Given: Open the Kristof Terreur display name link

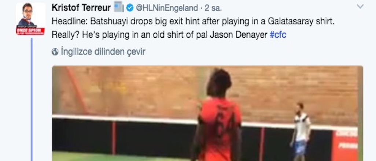Looking at the screenshot, I should coord(81,8).
